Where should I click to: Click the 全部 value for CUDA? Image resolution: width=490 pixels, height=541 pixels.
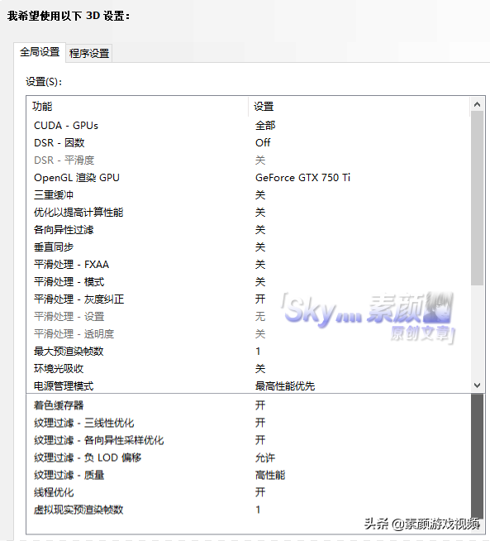(x=265, y=126)
